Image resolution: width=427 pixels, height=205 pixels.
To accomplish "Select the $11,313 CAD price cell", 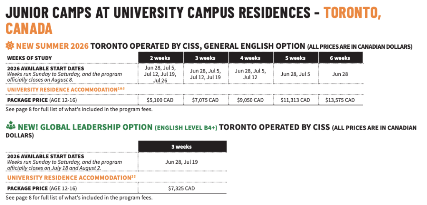I will click(x=296, y=100).
